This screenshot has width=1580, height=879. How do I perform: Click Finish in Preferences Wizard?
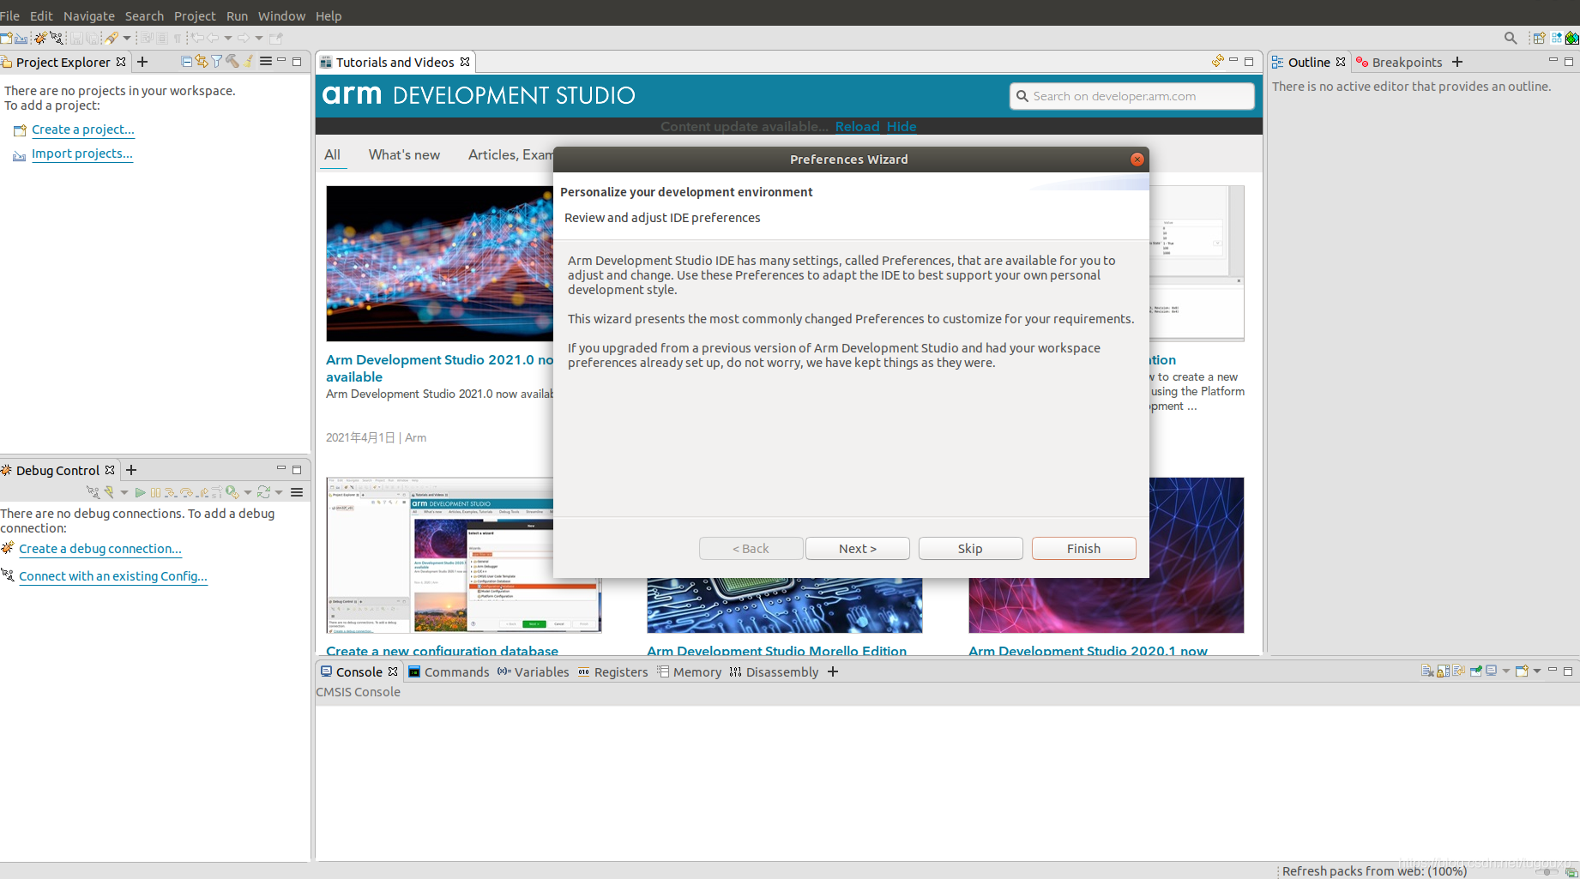1083,548
